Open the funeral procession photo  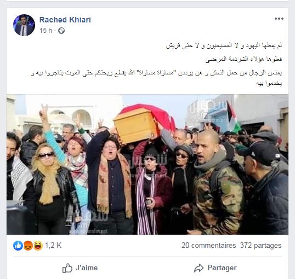pyautogui.click(x=147, y=165)
